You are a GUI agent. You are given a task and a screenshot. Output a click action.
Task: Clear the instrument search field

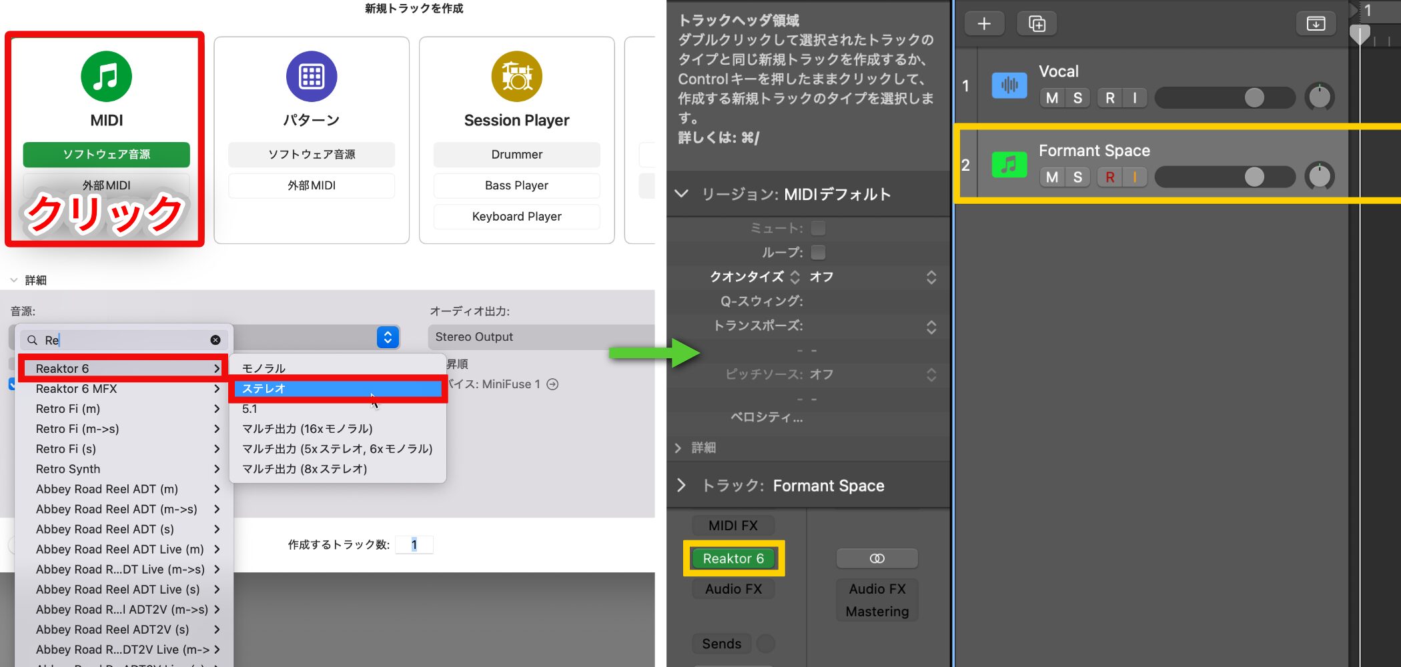(x=215, y=340)
